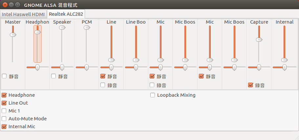Minimize the GNOME ALSA mixer window
The height and width of the screenshot is (140, 299).
tap(11, 4)
